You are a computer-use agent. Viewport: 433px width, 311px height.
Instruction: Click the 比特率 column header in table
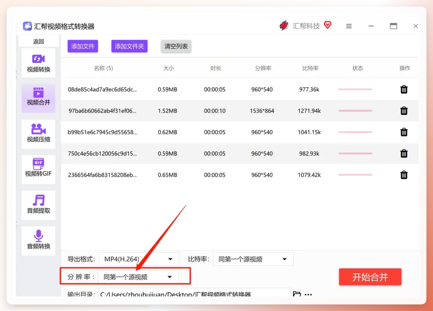(x=310, y=68)
